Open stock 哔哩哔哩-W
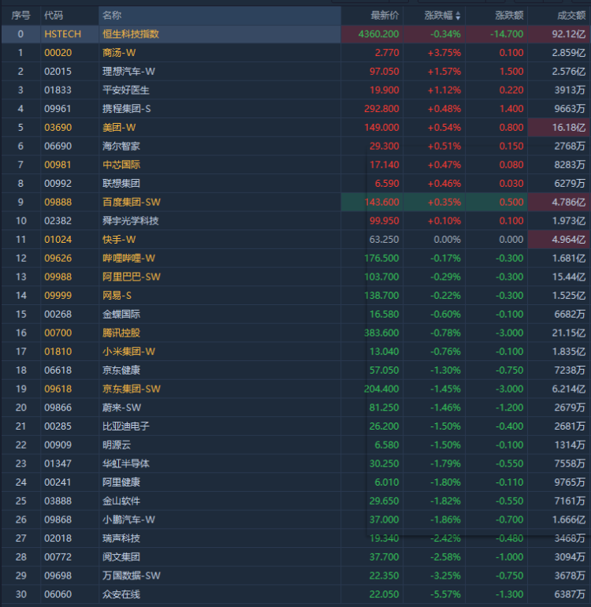 click(x=128, y=259)
